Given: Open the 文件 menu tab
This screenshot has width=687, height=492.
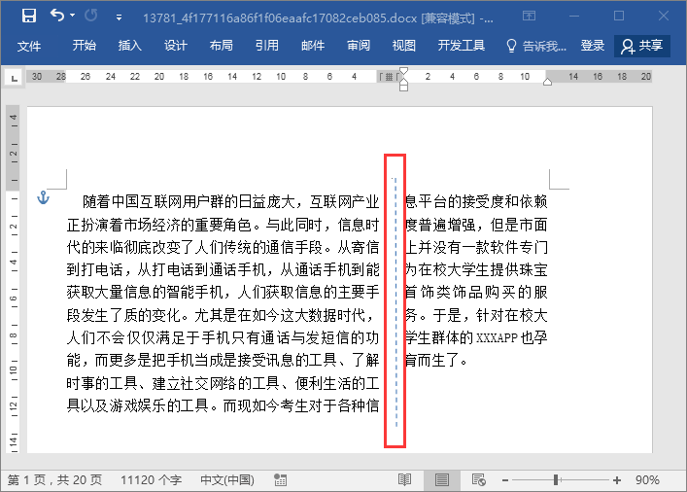Looking at the screenshot, I should tap(29, 46).
